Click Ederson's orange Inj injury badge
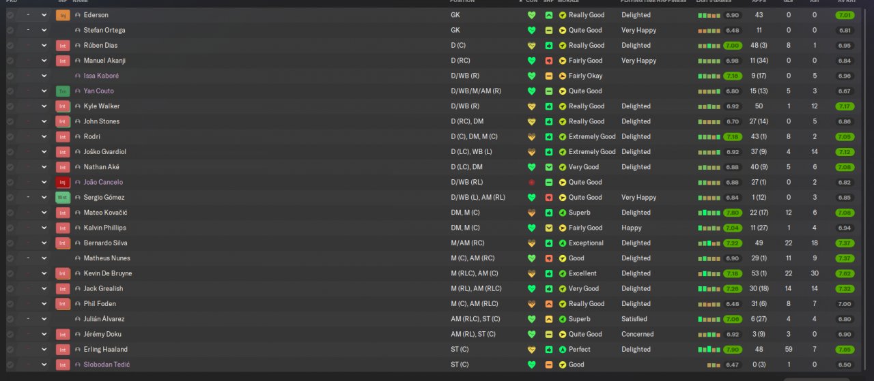 coord(63,15)
